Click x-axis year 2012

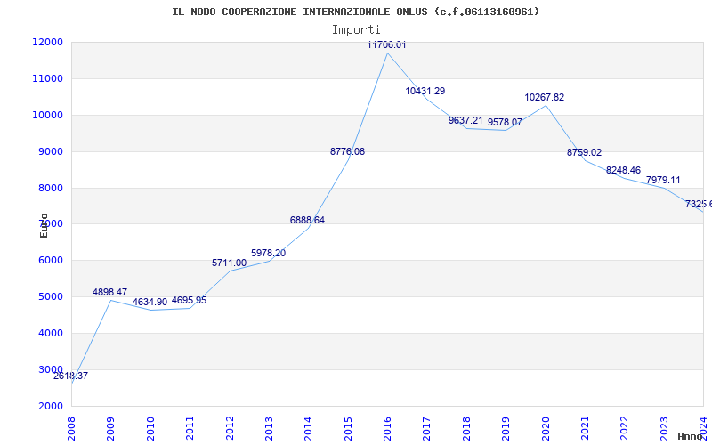[x=230, y=428]
